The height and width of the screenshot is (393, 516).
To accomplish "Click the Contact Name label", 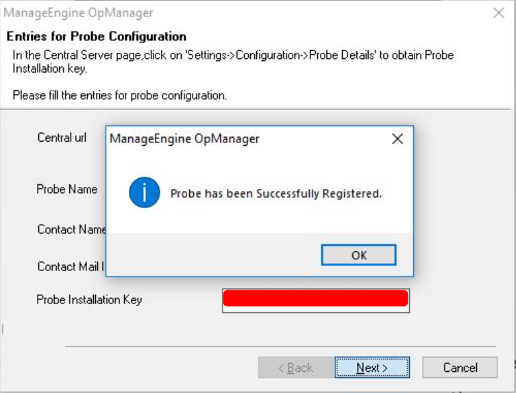I will pyautogui.click(x=71, y=229).
